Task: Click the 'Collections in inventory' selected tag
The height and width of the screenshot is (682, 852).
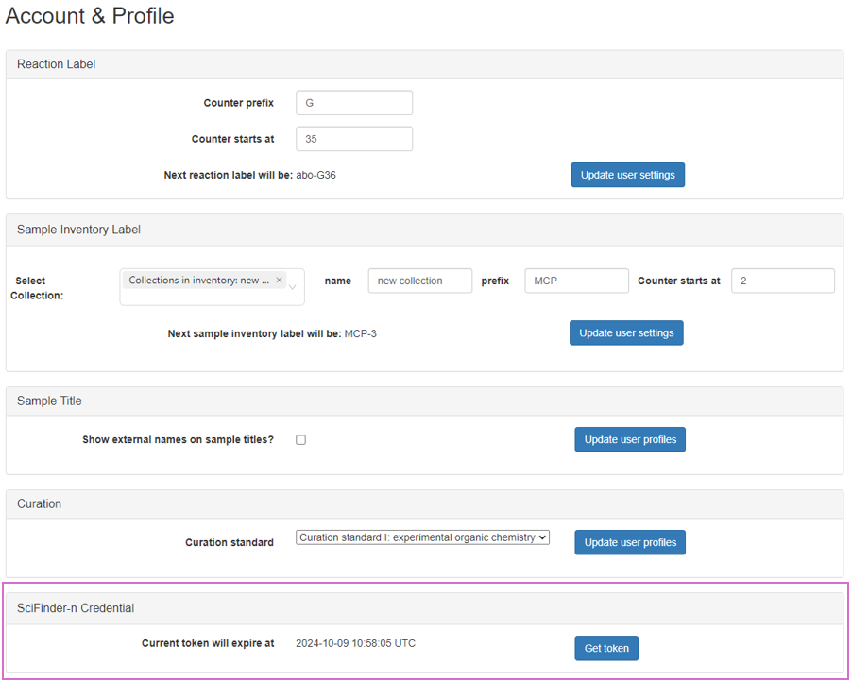Action: pyautogui.click(x=199, y=281)
